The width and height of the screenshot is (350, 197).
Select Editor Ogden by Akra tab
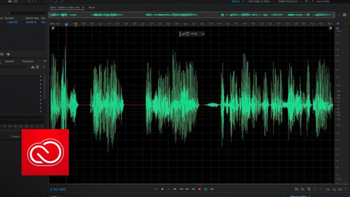click(65, 7)
